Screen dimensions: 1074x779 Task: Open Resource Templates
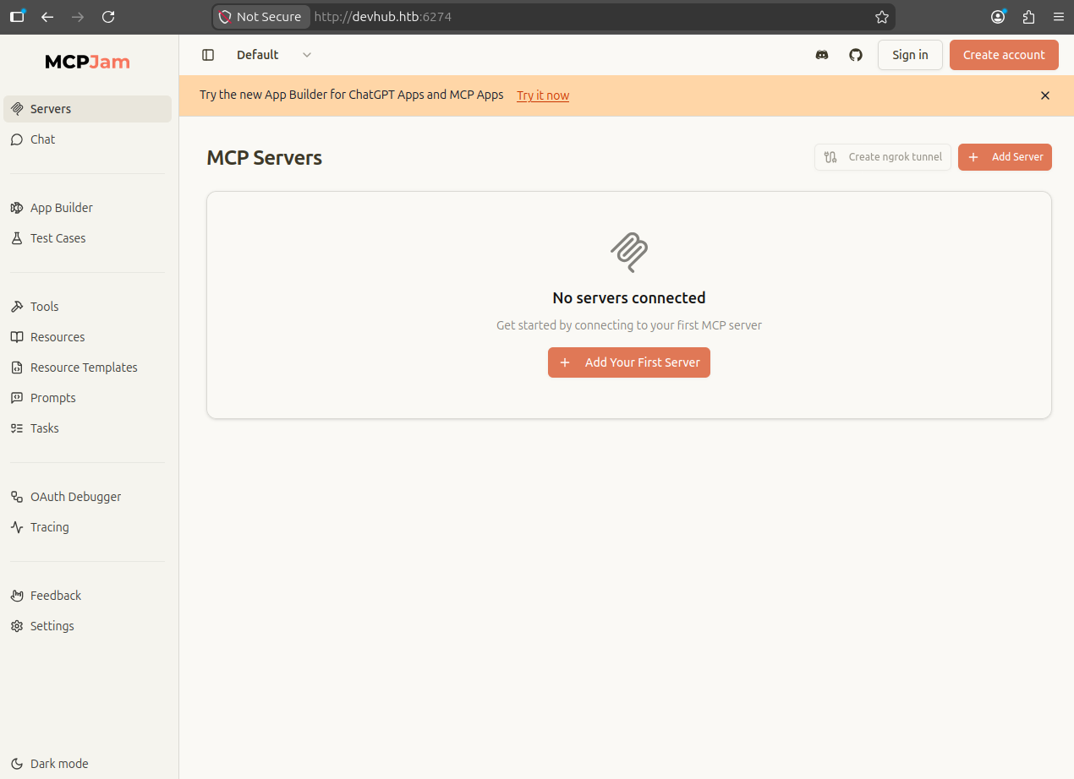tap(88, 368)
